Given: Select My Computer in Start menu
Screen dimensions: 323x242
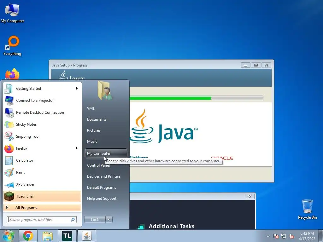Looking at the screenshot, I should pos(106,153).
